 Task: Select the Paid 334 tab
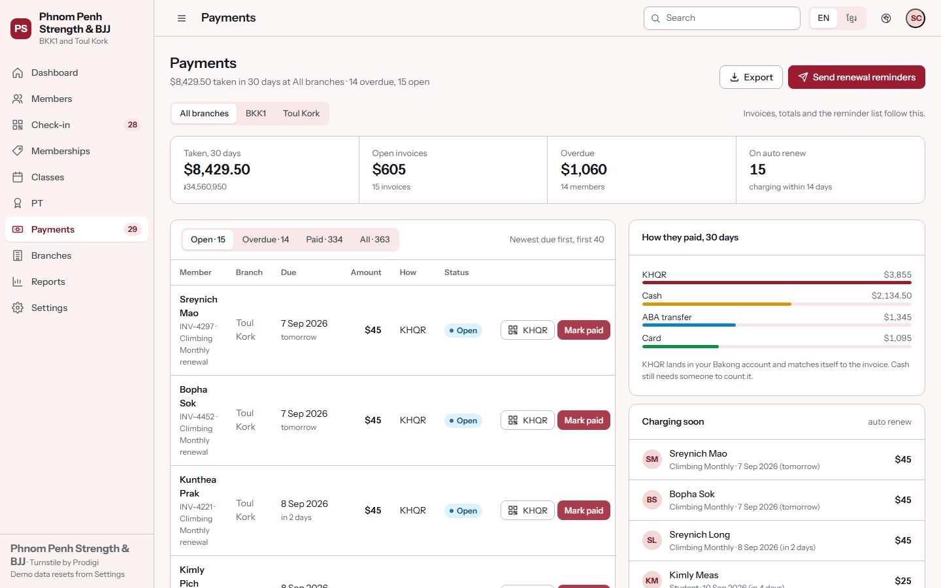point(324,240)
